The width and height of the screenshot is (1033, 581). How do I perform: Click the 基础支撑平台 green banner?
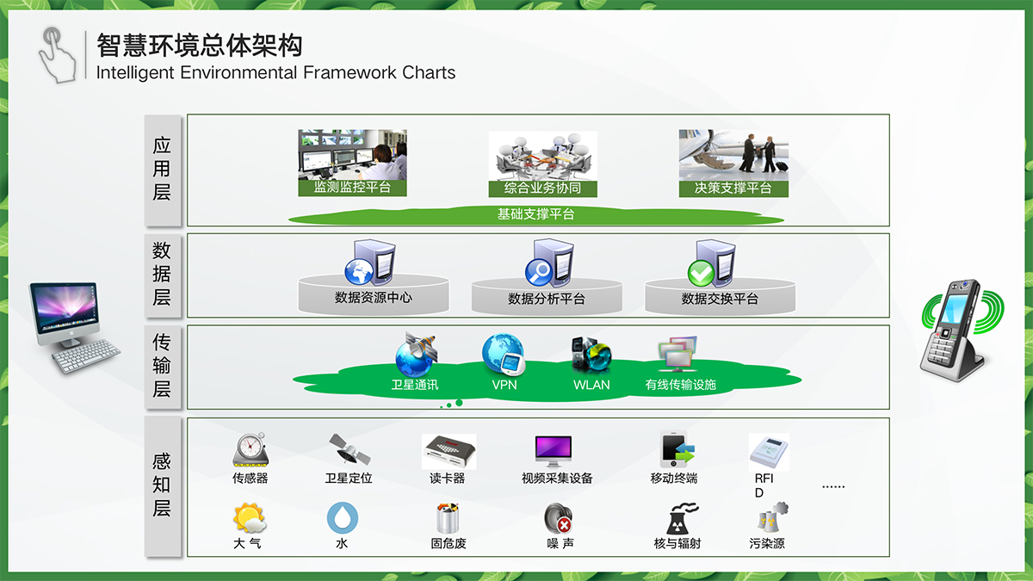click(536, 214)
